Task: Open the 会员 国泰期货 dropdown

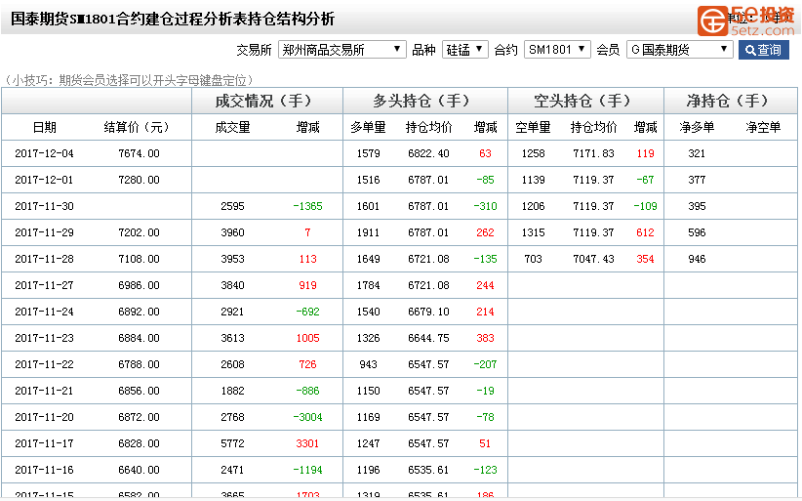Action: pos(680,50)
